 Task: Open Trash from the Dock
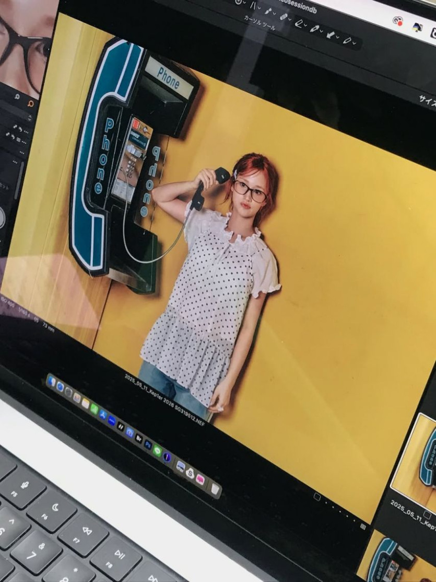click(215, 489)
